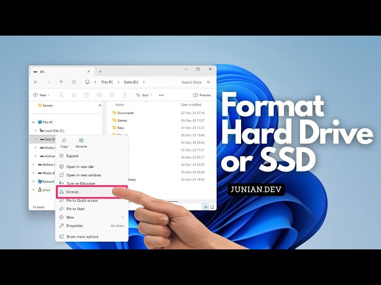
Task: Toggle the Preview pane button
Action: pyautogui.click(x=202, y=95)
